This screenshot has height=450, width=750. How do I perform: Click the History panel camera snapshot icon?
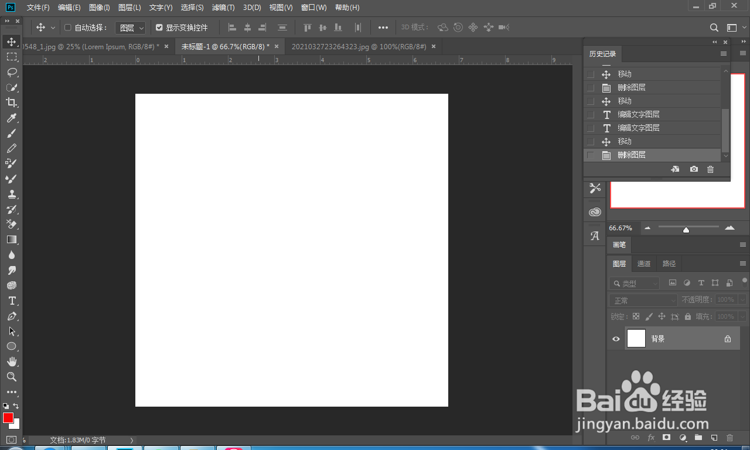pyautogui.click(x=694, y=169)
